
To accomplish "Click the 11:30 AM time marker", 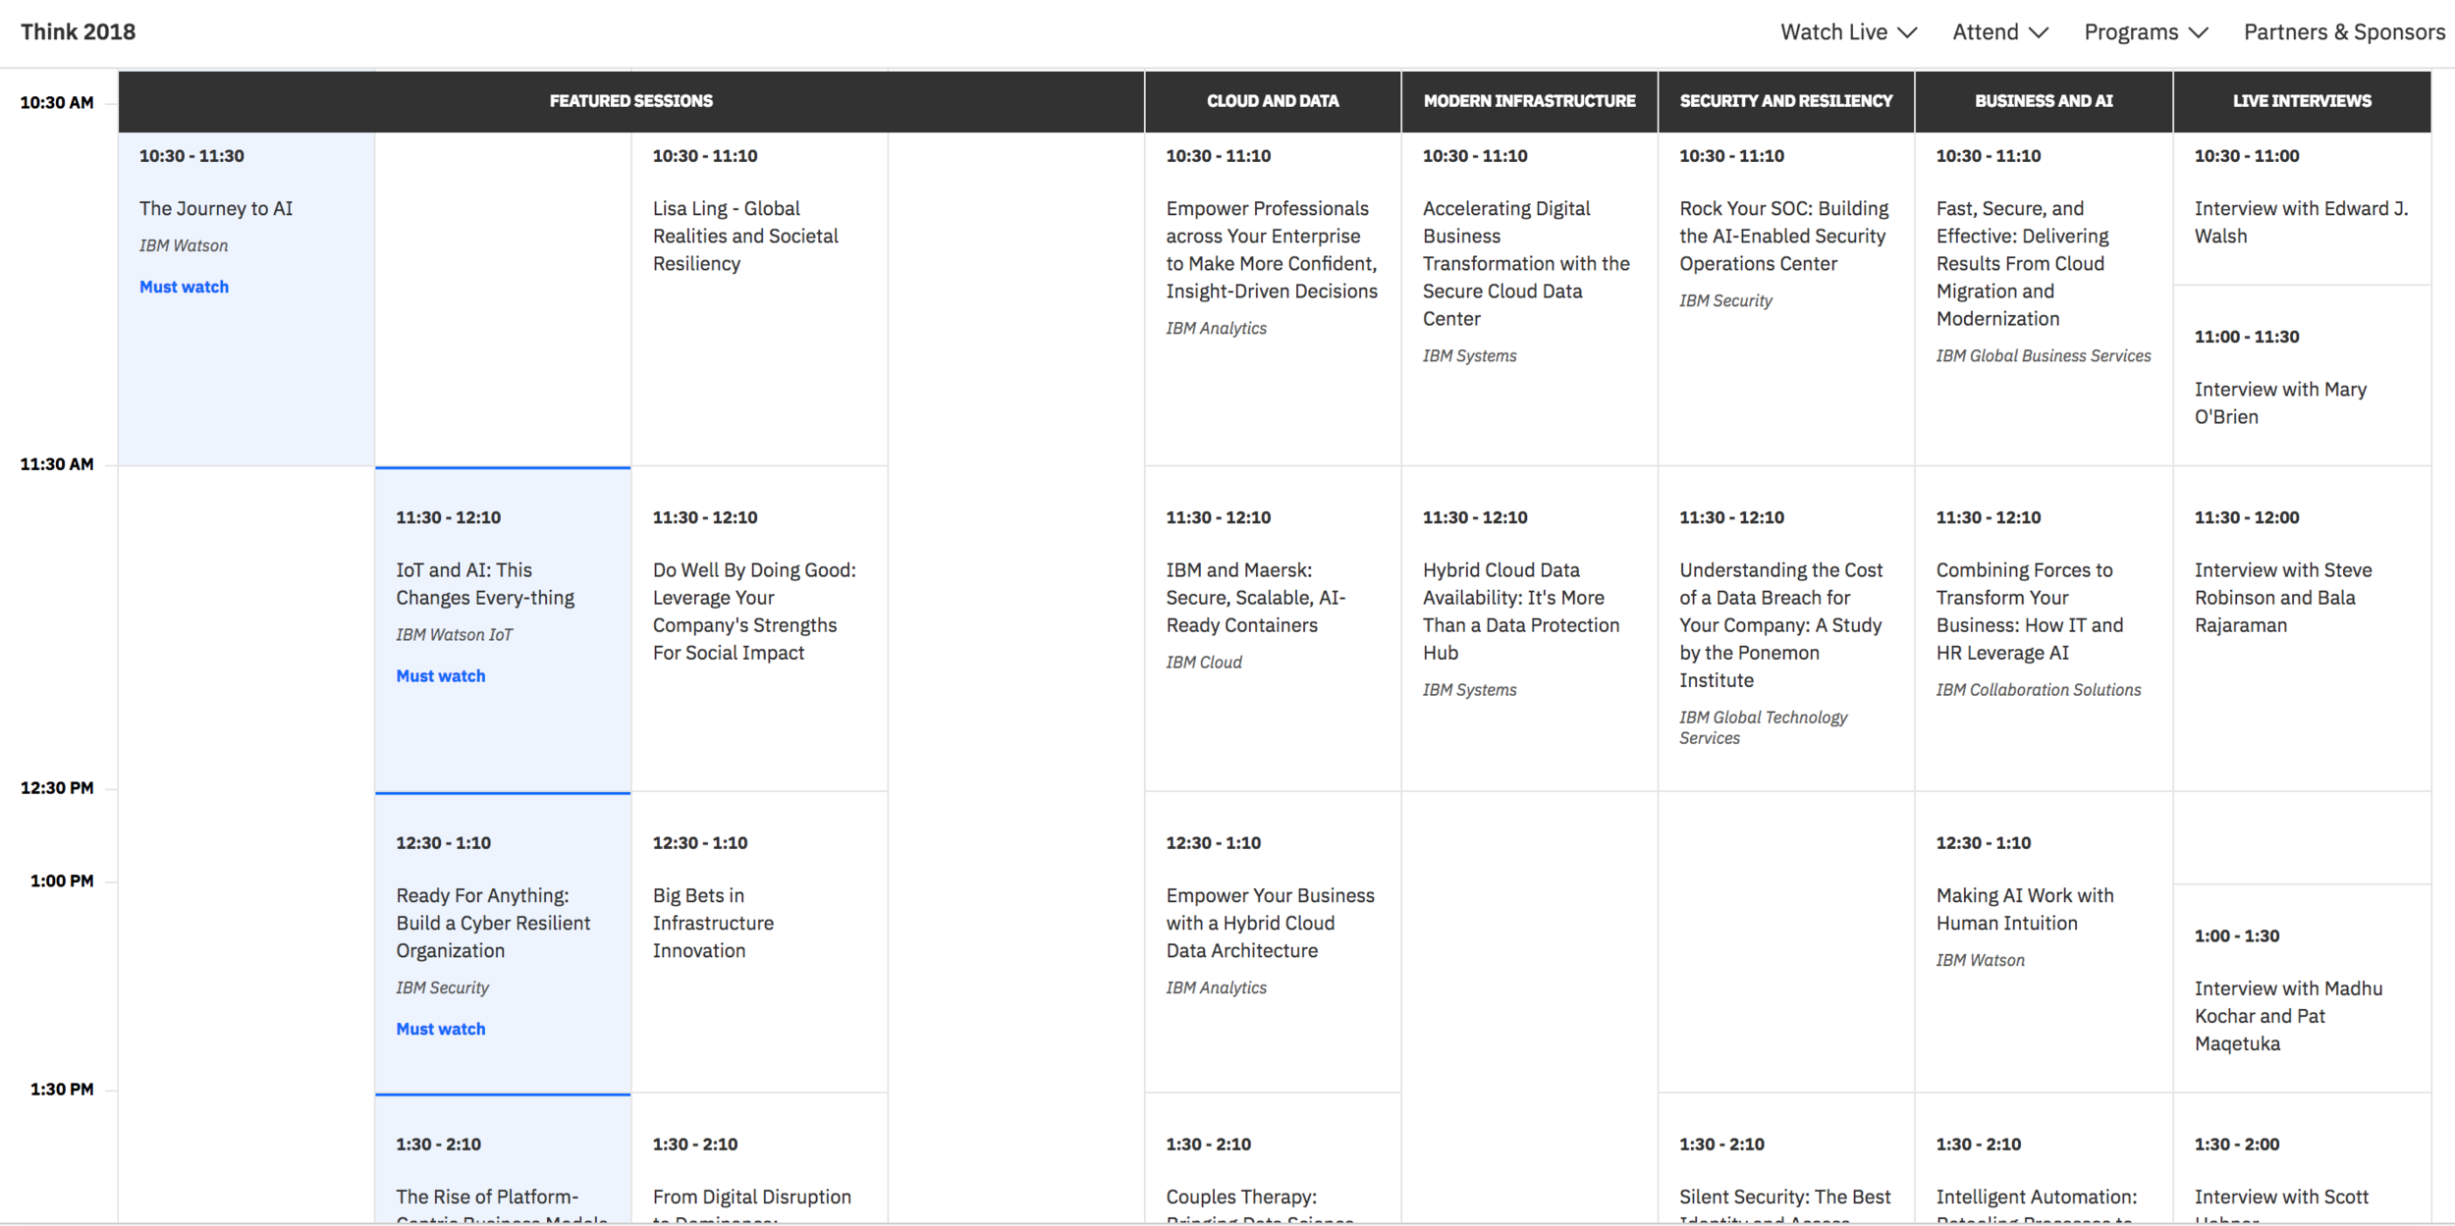I will tap(57, 463).
